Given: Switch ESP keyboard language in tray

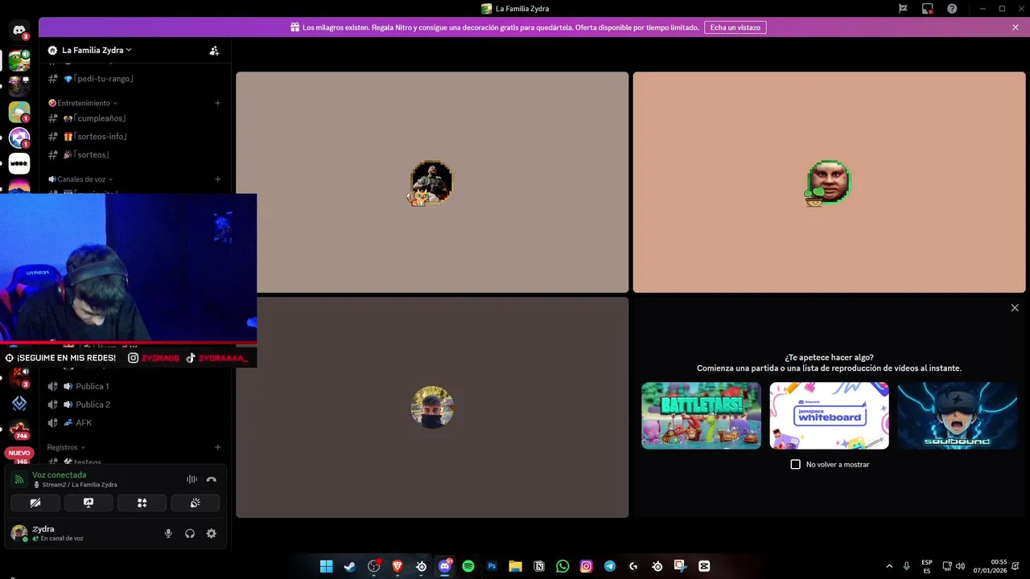Looking at the screenshot, I should (x=926, y=566).
